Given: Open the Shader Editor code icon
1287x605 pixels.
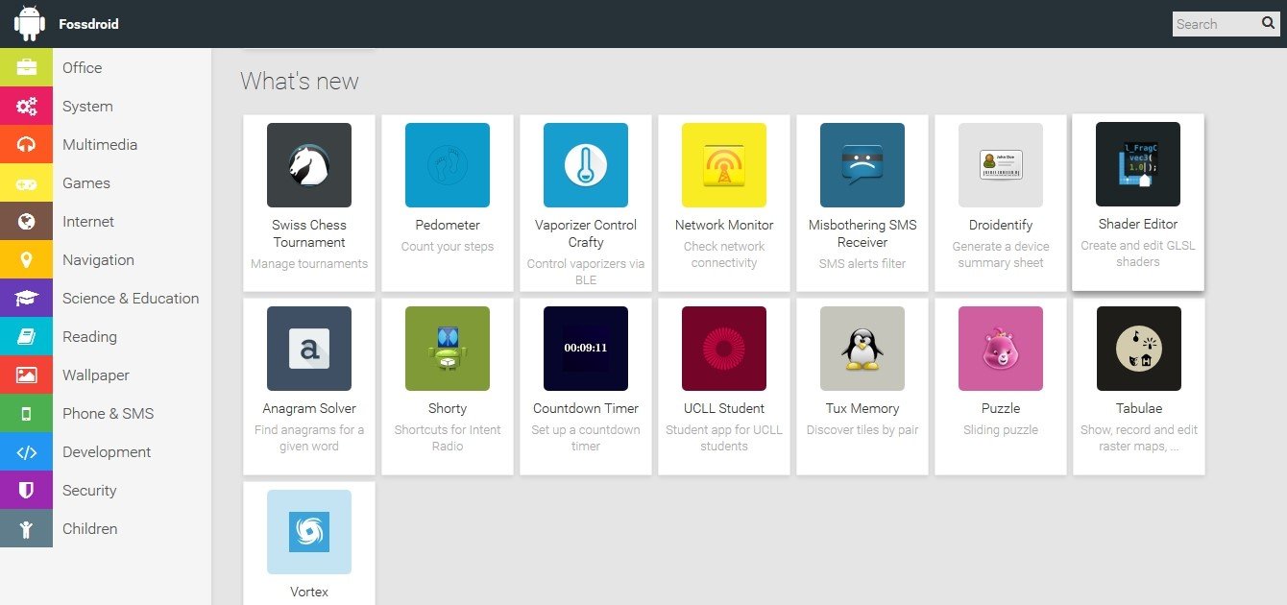Looking at the screenshot, I should (1138, 164).
